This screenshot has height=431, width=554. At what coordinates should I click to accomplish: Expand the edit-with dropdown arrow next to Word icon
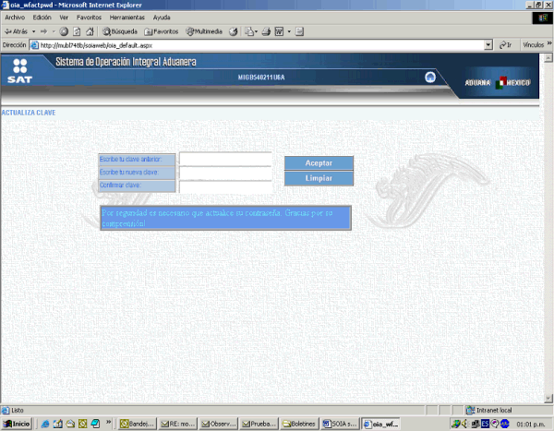click(x=289, y=31)
